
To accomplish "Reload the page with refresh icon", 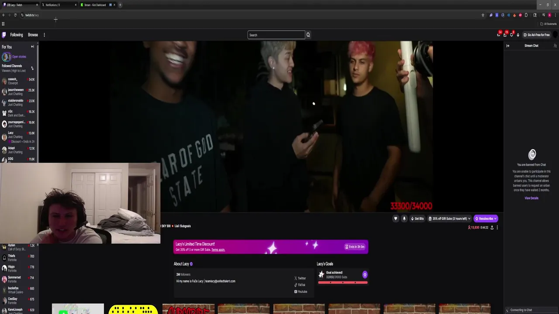I will tap(15, 15).
